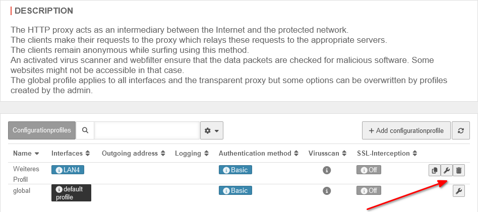
Task: Click SSL-Interception Off badge for global
Action: (369, 191)
